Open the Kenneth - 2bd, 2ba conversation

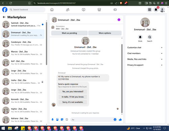(23, 101)
